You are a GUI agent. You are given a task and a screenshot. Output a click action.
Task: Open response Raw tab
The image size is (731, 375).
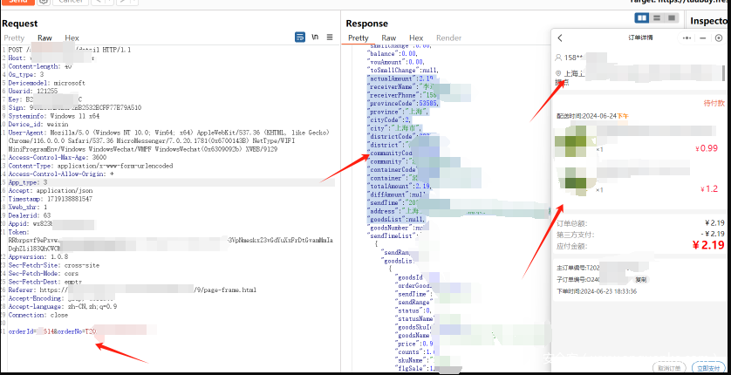tap(388, 37)
